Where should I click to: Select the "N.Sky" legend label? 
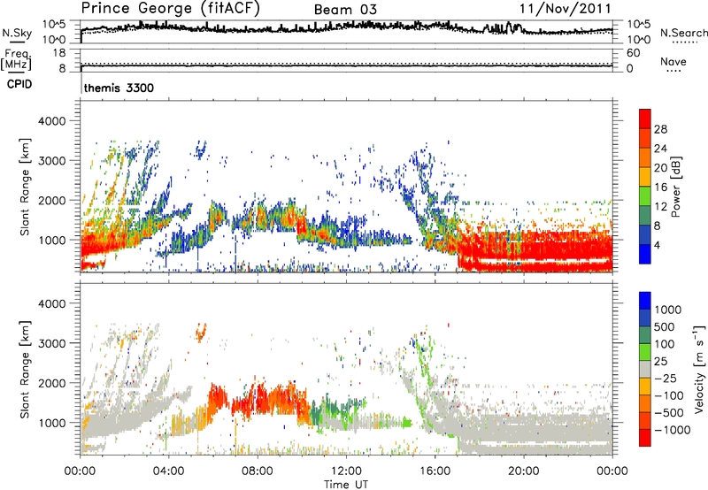tap(17, 33)
